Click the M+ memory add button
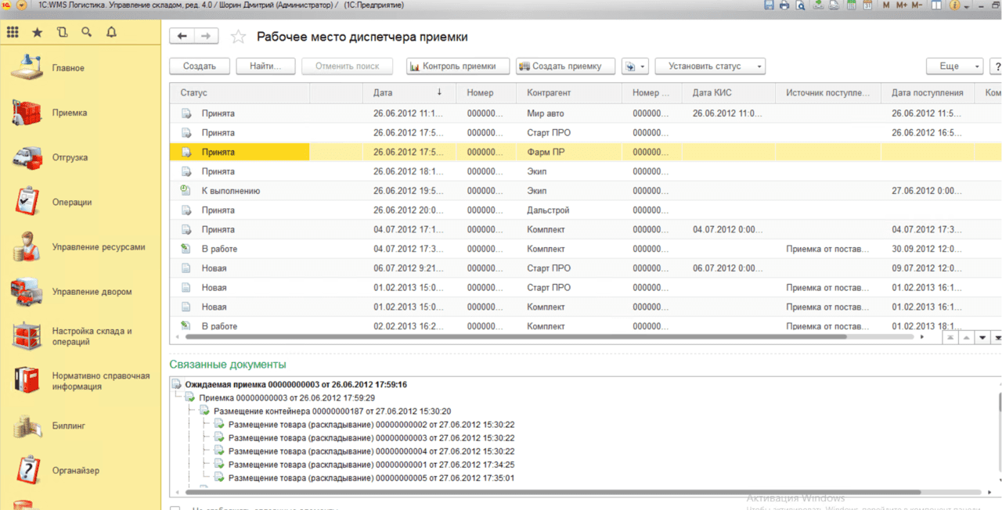Viewport: 1002px width, 510px height. coord(902,5)
